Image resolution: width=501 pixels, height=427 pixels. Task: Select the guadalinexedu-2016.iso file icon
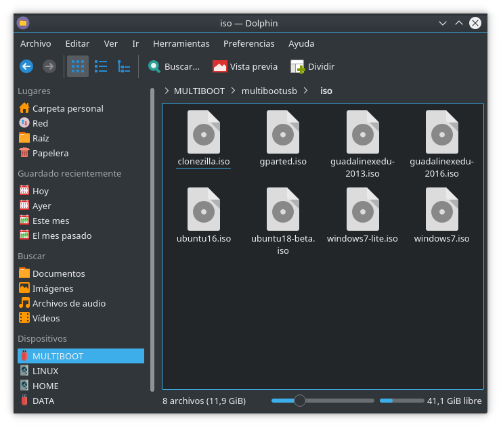(442, 132)
